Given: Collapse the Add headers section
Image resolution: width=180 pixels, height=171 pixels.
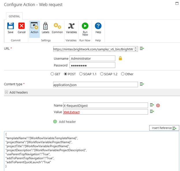Looking at the screenshot, I should click(x=6, y=92).
